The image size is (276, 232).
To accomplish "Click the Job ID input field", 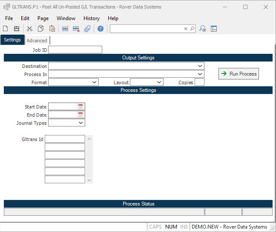I will coord(75,50).
